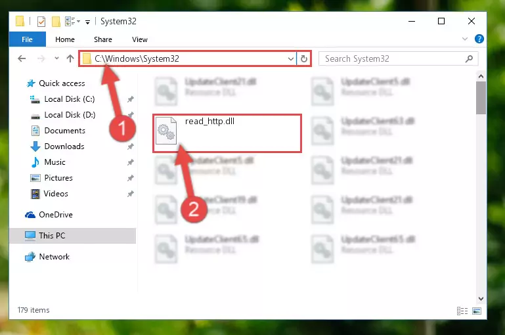The image size is (505, 335).
Task: Click the Quick access star icon
Action: pos(31,83)
